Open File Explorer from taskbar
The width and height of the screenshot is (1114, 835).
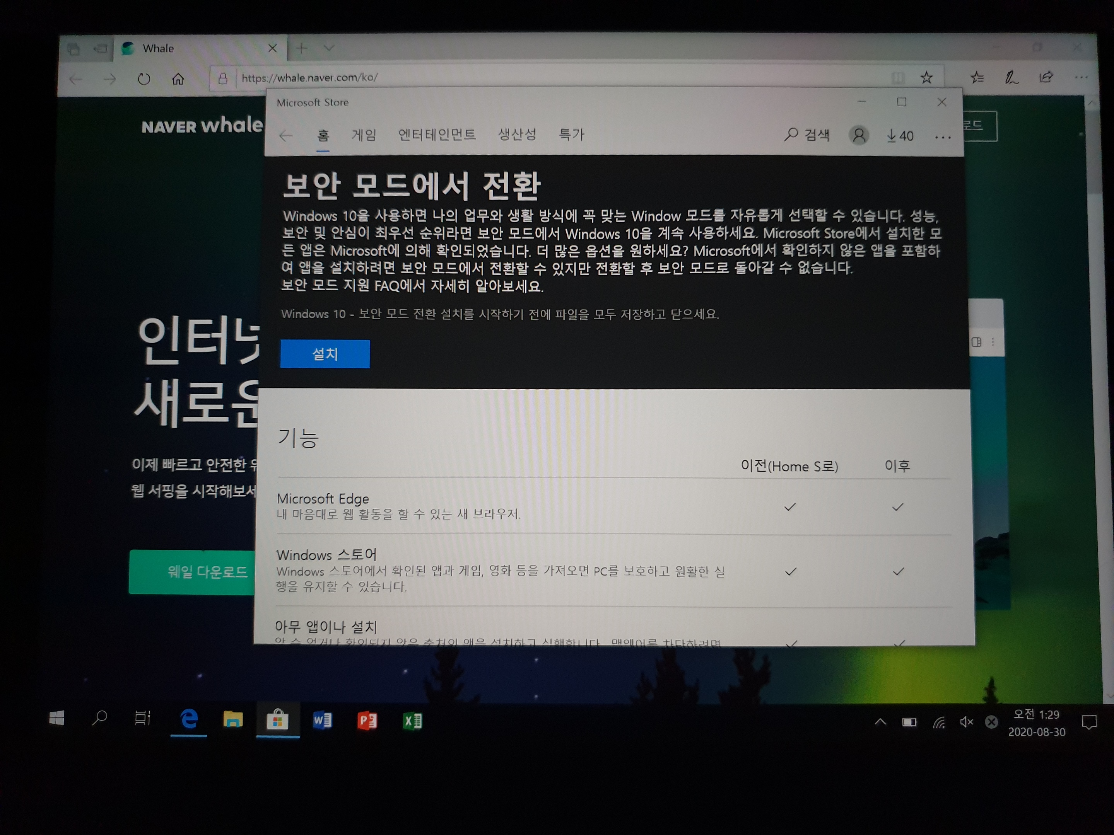click(x=233, y=719)
